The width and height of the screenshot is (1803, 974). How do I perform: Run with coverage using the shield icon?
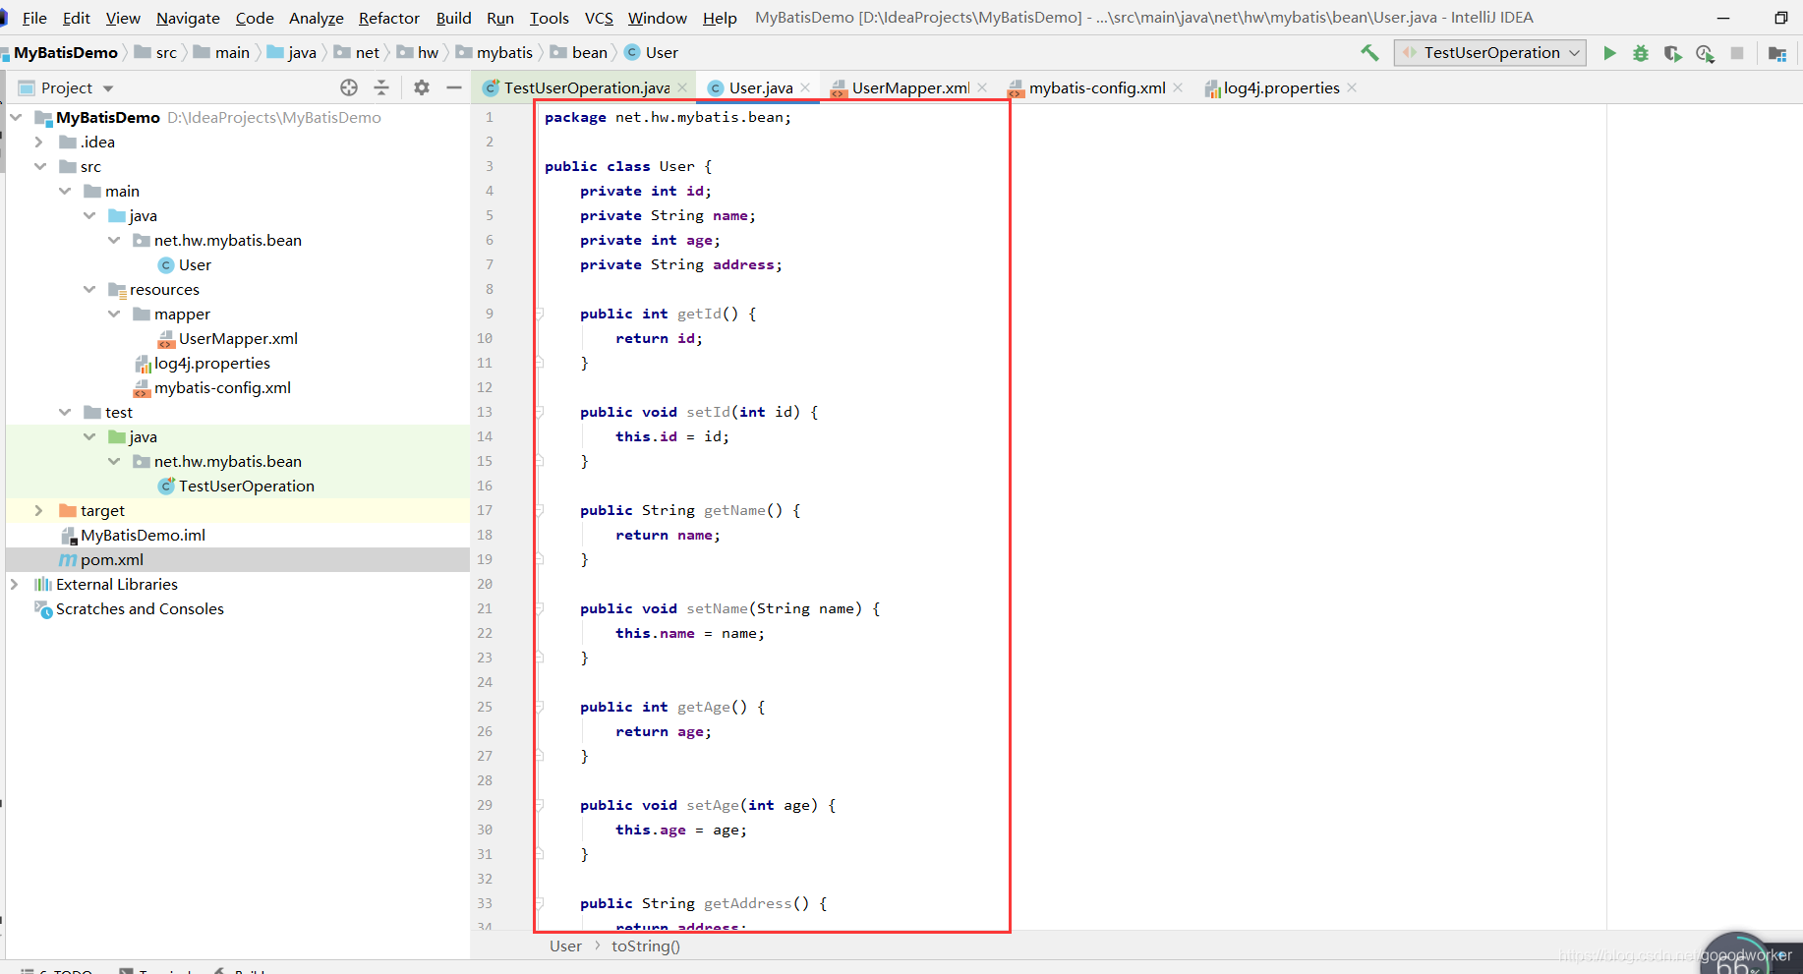(1672, 53)
